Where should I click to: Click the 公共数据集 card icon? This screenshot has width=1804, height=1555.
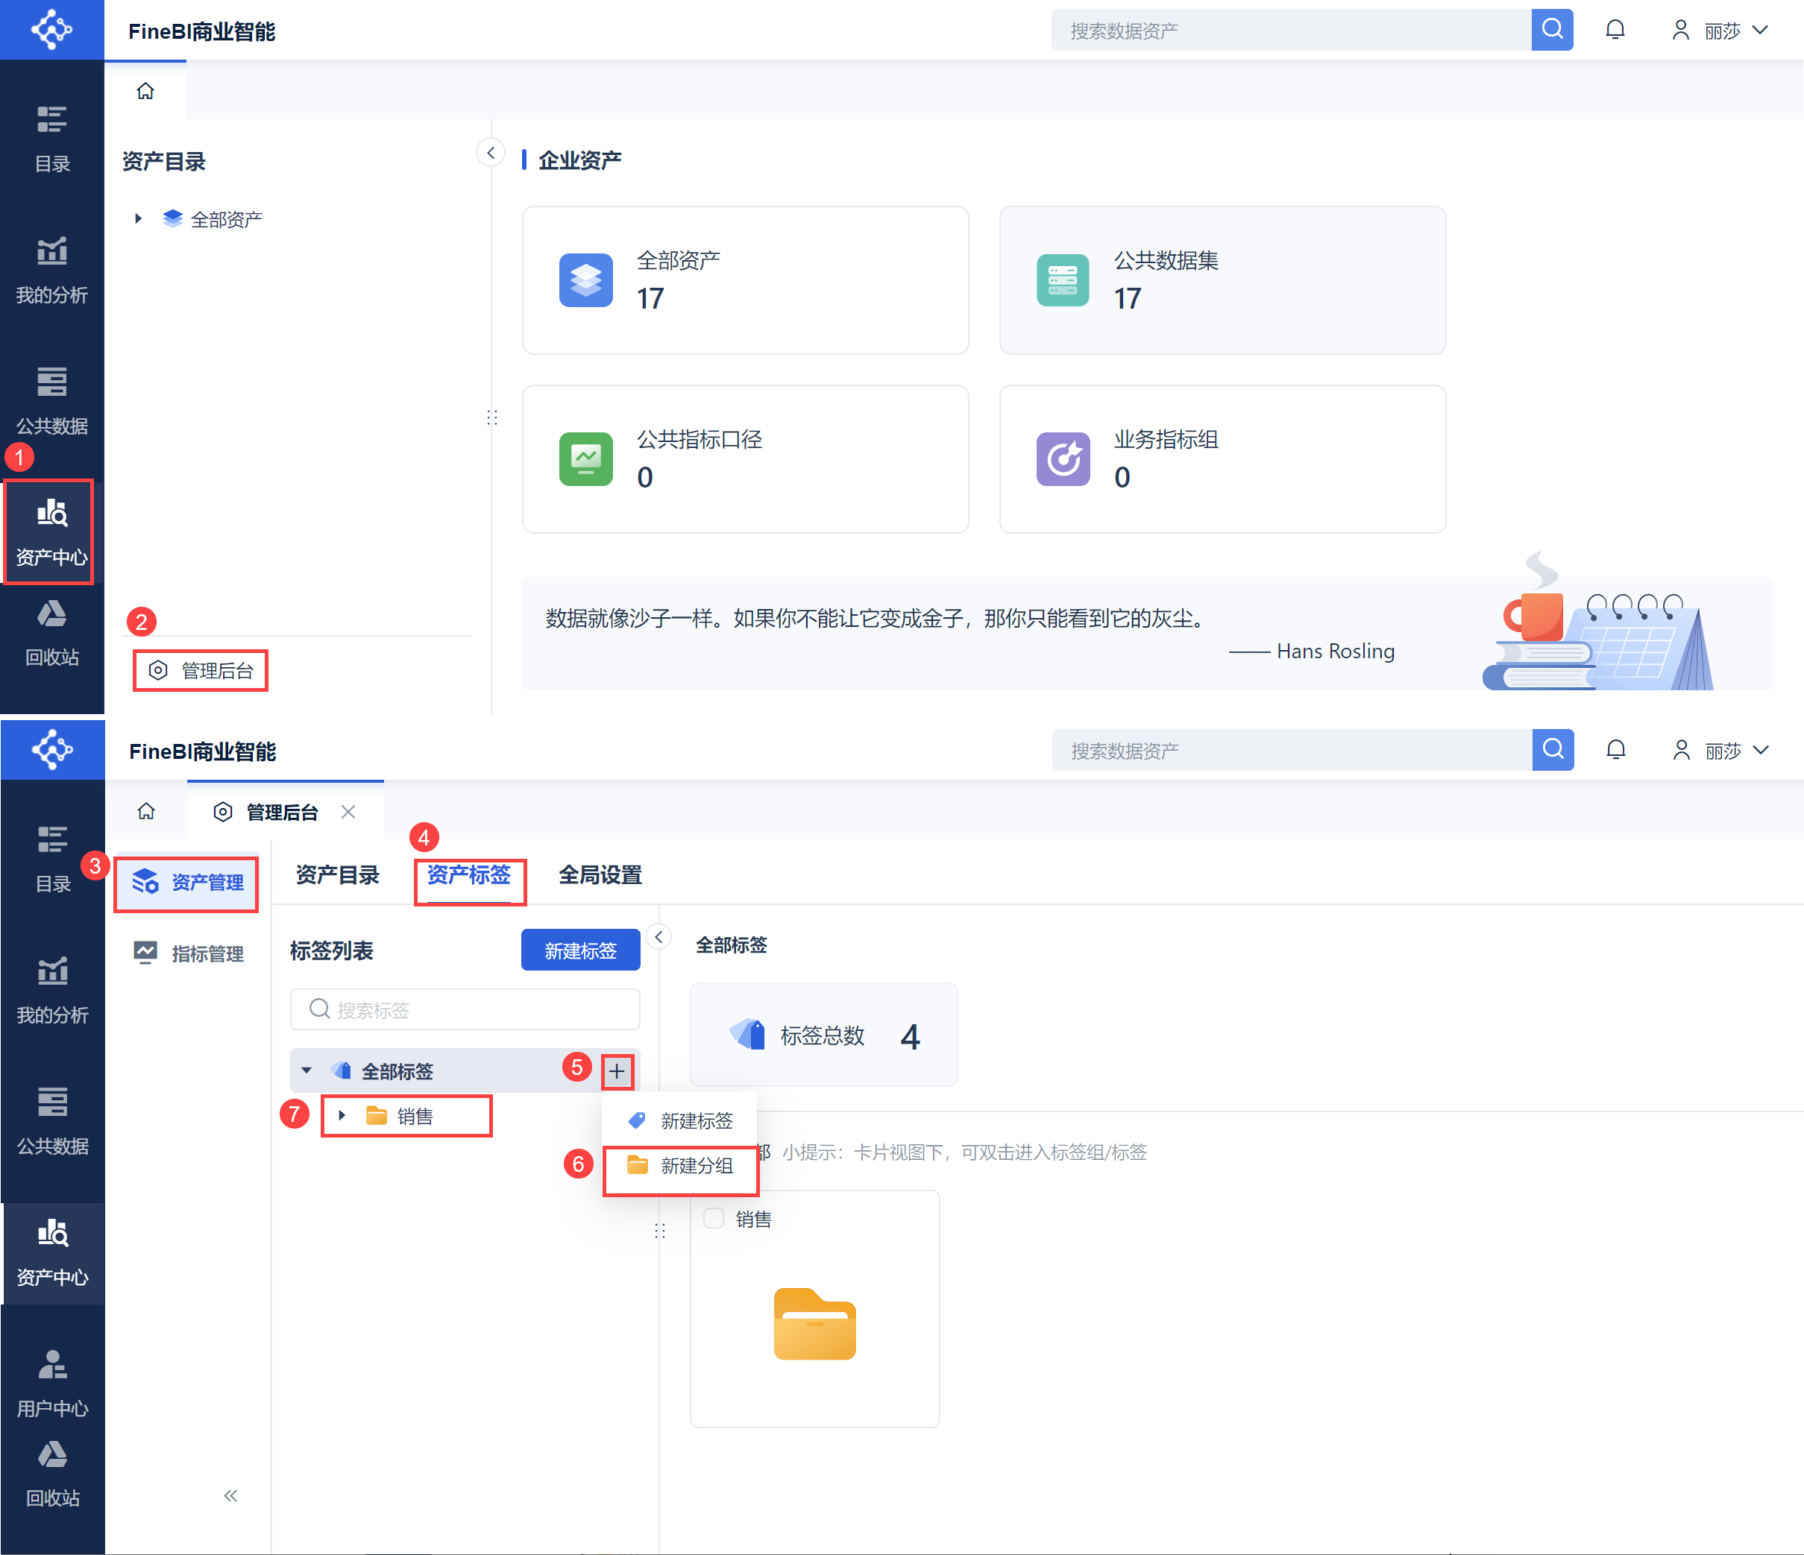click(x=1062, y=280)
